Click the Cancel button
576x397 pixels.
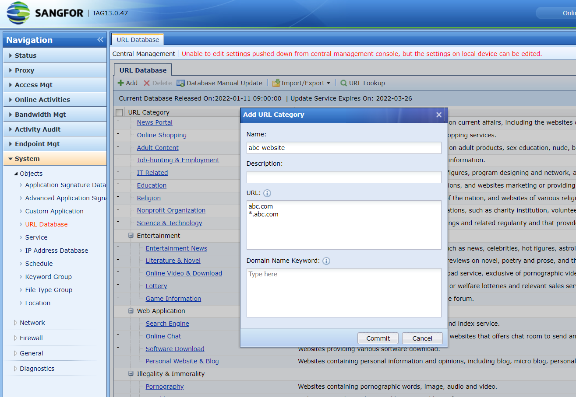click(x=422, y=338)
